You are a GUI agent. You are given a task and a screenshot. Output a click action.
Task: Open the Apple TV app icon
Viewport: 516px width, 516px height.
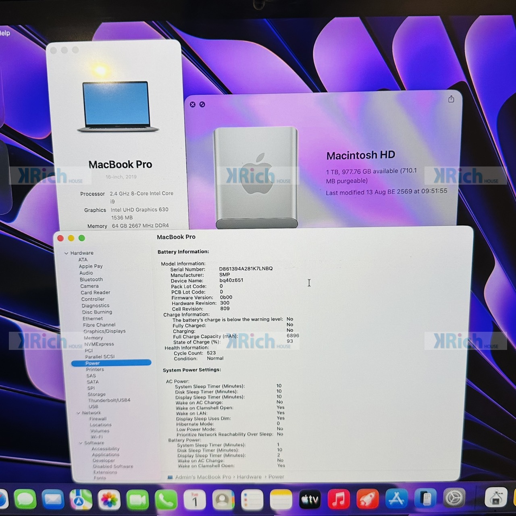[310, 500]
